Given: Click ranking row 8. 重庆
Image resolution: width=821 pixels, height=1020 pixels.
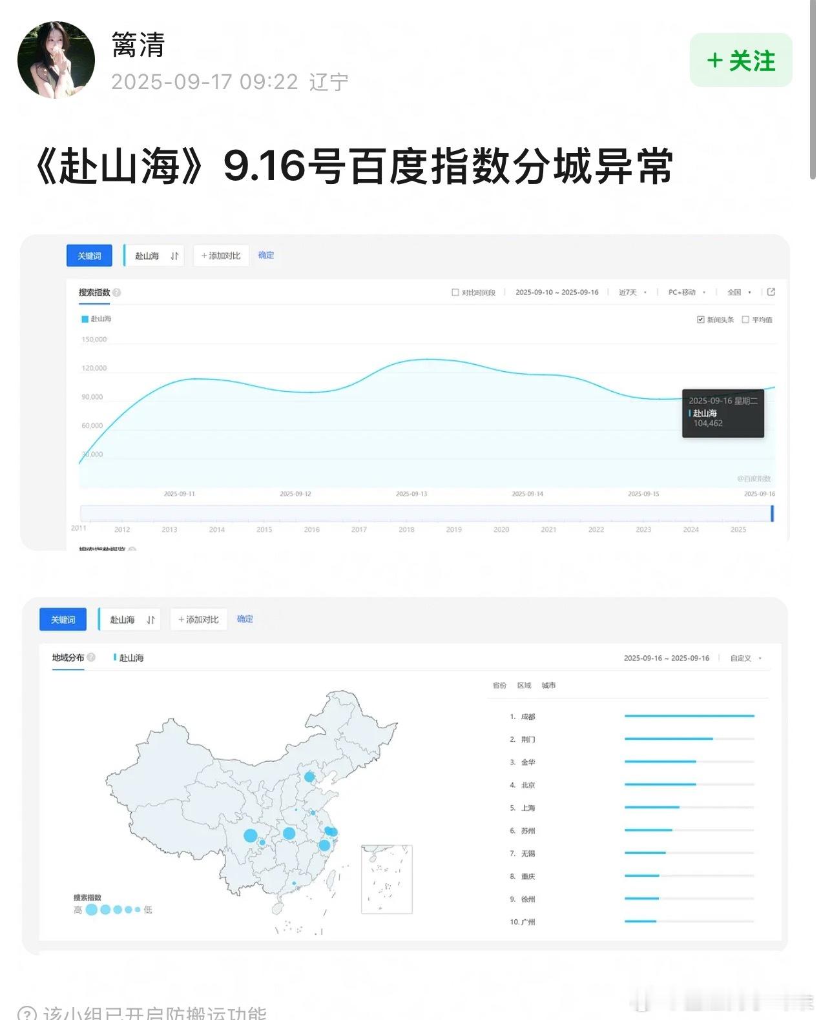Looking at the screenshot, I should [x=632, y=876].
